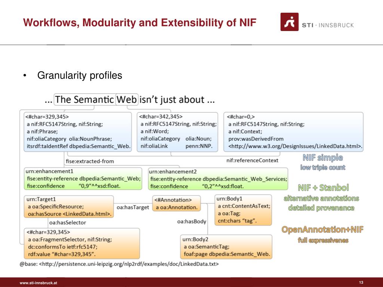
Task: Click 'The Semantic' in the example sentence
Action: (84, 99)
